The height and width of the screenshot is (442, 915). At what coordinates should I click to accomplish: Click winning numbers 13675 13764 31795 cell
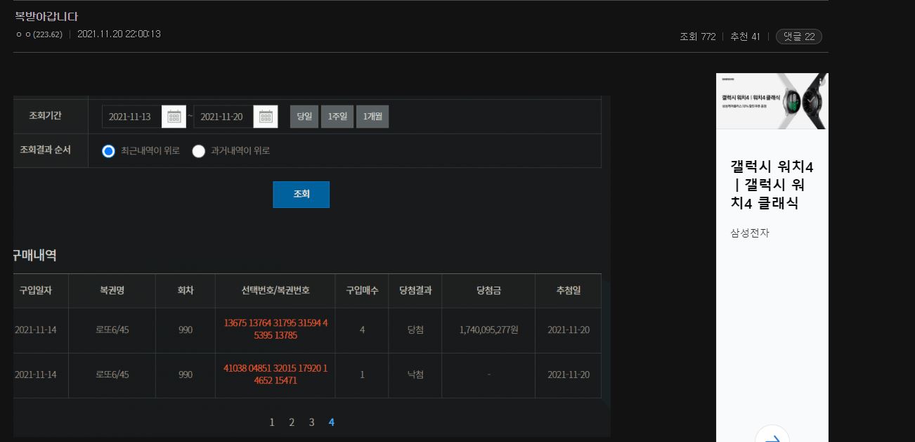[275, 330]
